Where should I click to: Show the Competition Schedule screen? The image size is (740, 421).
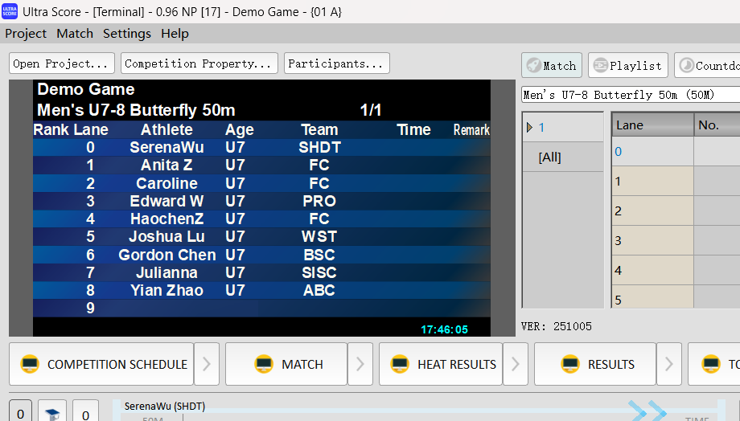101,364
